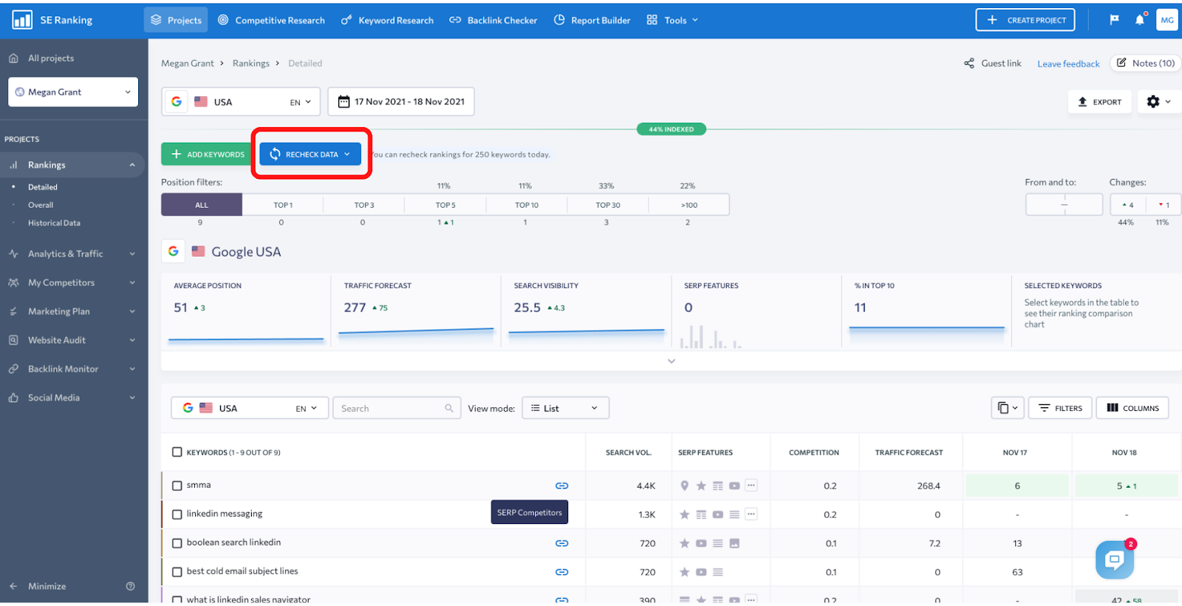
Task: Go to Keyword Research
Action: pos(388,20)
